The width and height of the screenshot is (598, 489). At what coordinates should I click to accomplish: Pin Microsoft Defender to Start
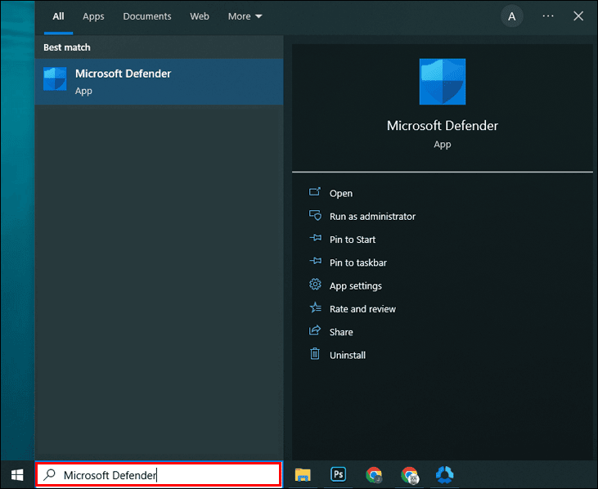pos(353,240)
